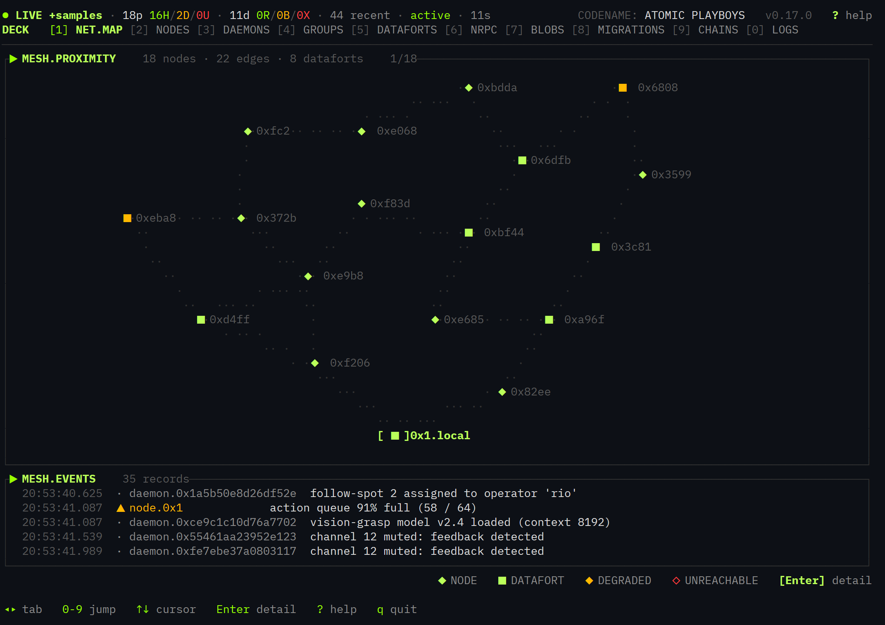Screen dimensions: 885x625
Task: Click the 0xfc2 node diamond
Action: pyautogui.click(x=248, y=131)
